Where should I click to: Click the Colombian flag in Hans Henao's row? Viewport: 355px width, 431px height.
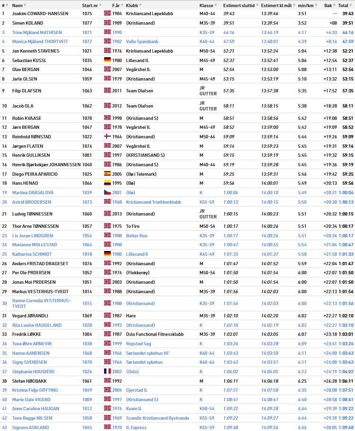(107, 183)
